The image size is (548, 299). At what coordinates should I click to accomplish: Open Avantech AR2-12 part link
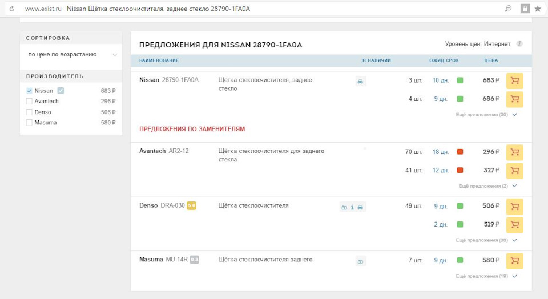click(164, 151)
